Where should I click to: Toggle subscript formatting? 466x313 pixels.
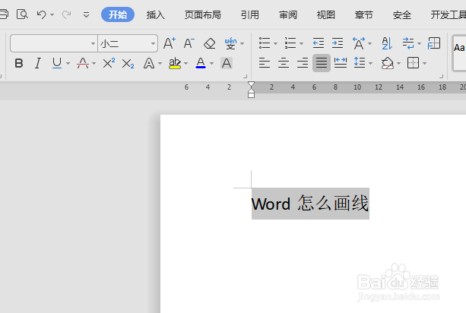(x=128, y=63)
